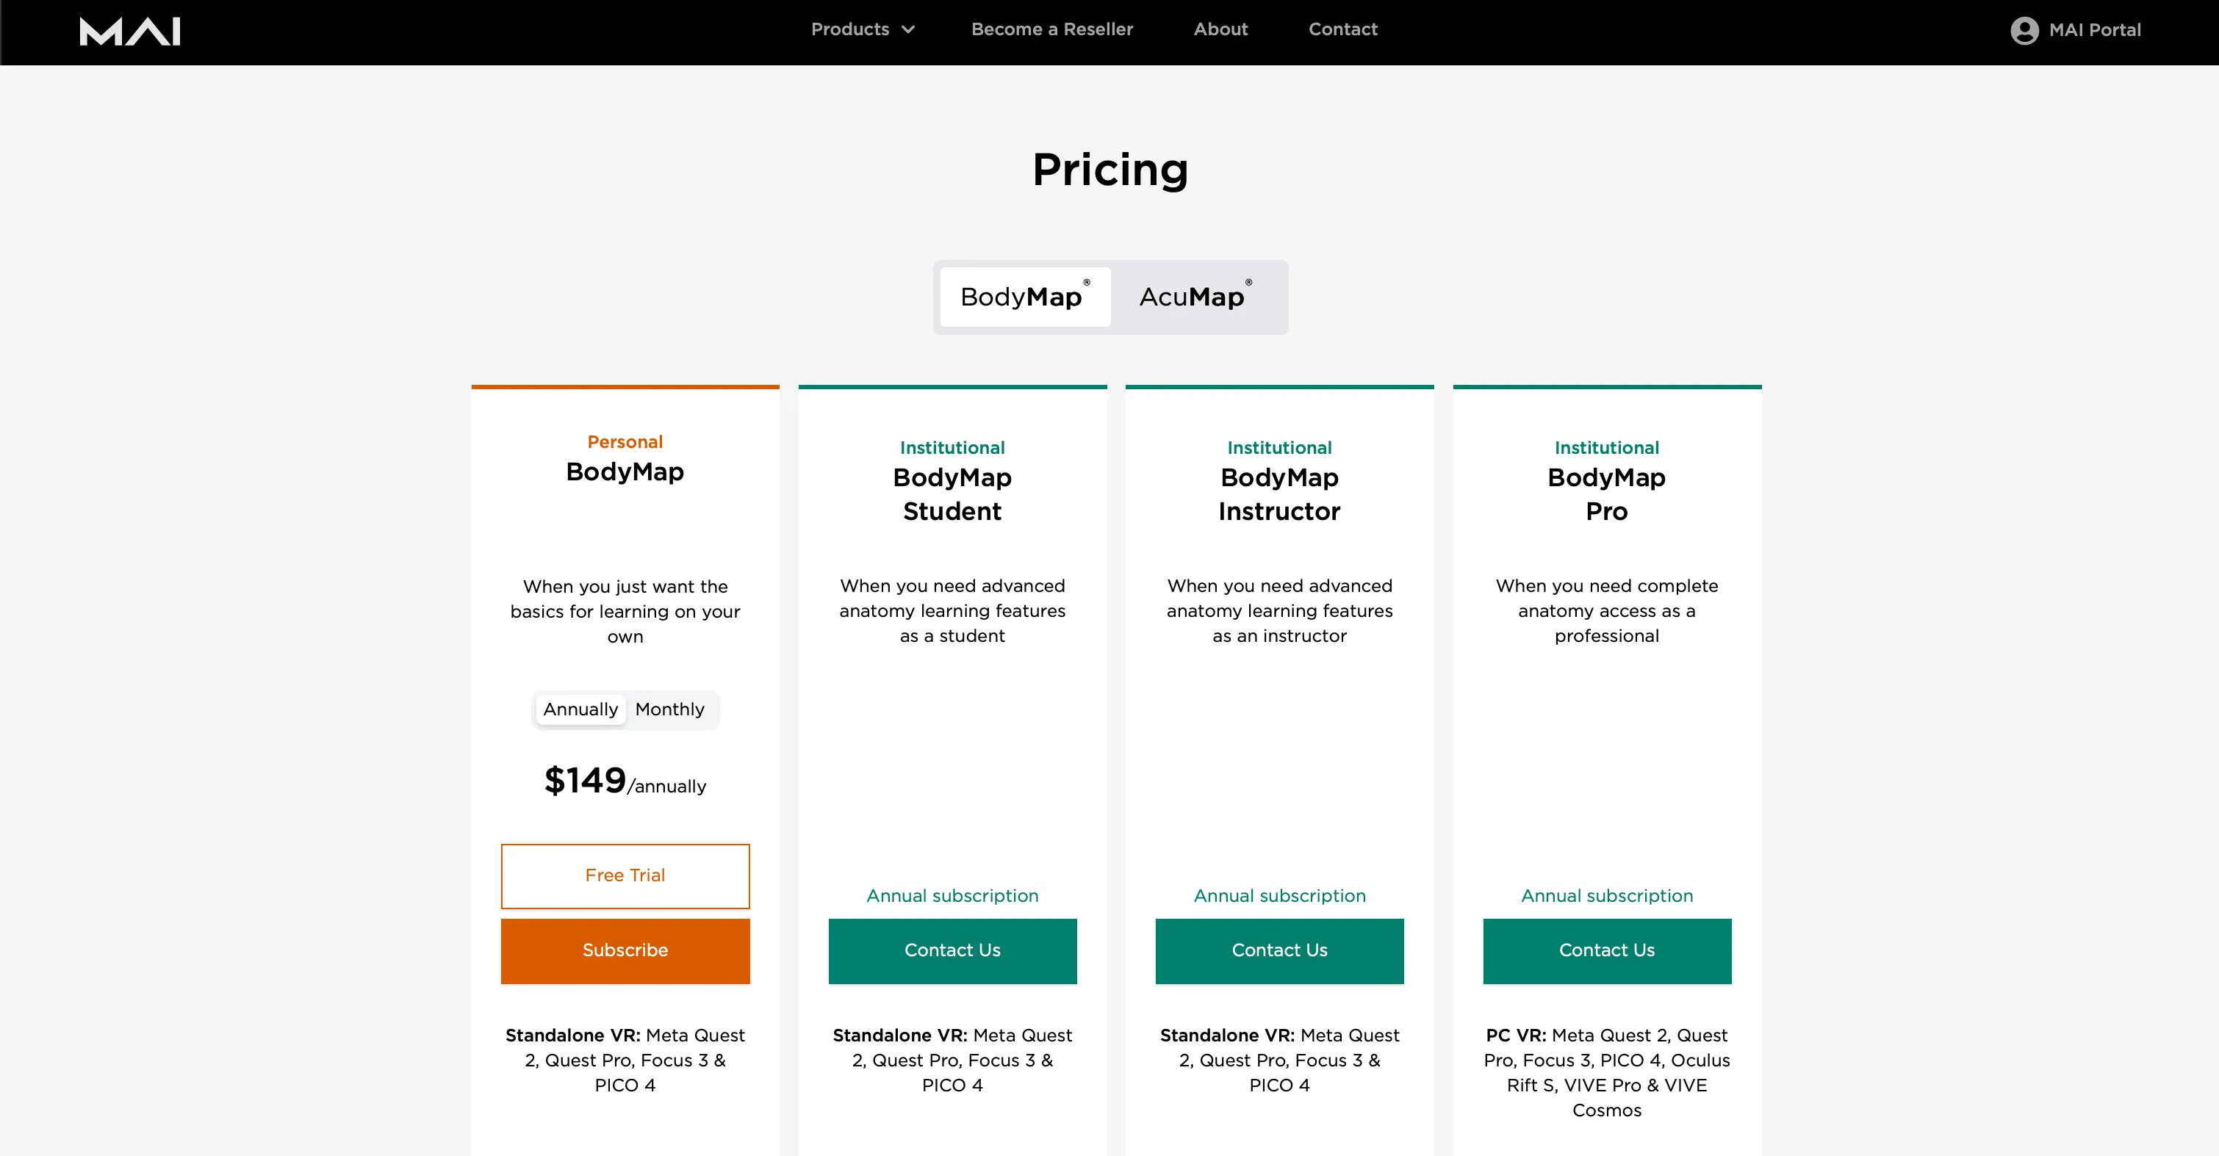Screen dimensions: 2219x1156
Task: Click the MAI Portal user avatar icon
Action: (2024, 31)
